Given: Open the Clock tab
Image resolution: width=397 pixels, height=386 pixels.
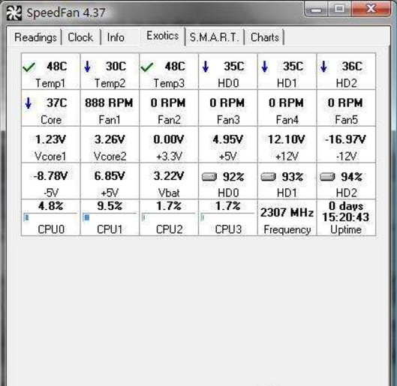Looking at the screenshot, I should coord(80,37).
